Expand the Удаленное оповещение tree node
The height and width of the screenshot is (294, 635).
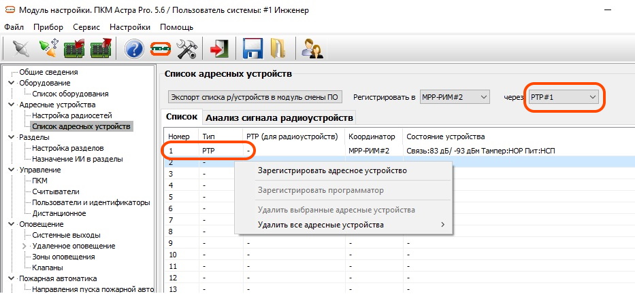click(25, 246)
